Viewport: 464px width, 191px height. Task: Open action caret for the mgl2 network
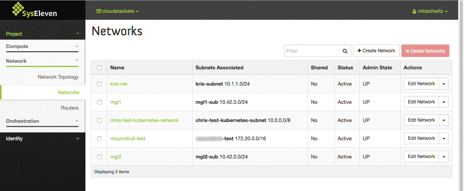[444, 157]
